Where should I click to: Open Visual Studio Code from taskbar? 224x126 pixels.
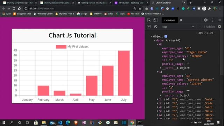(60, 122)
